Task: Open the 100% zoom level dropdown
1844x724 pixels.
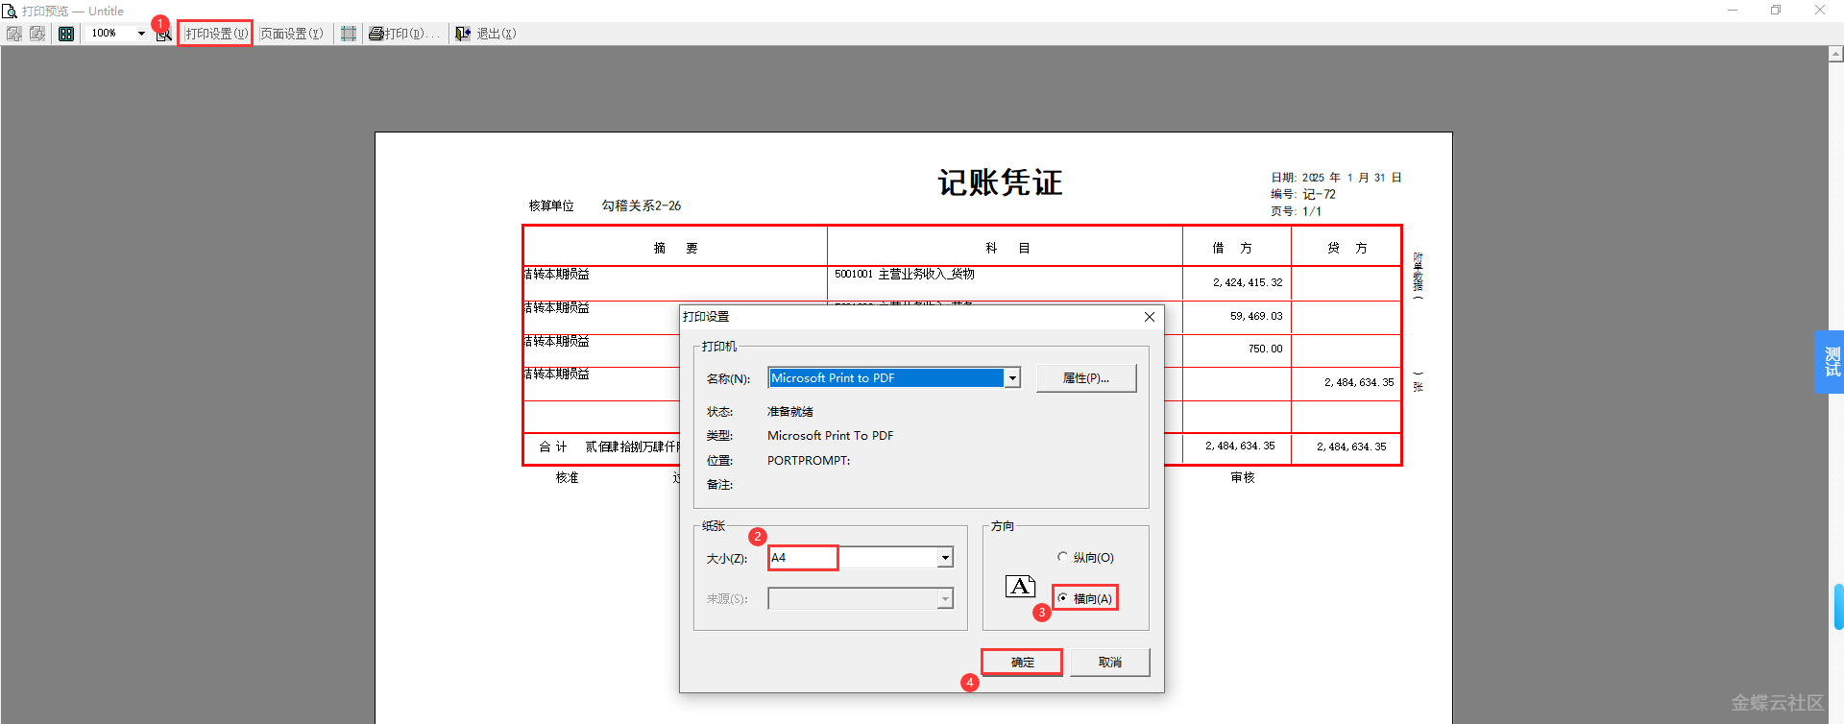Action: (141, 34)
